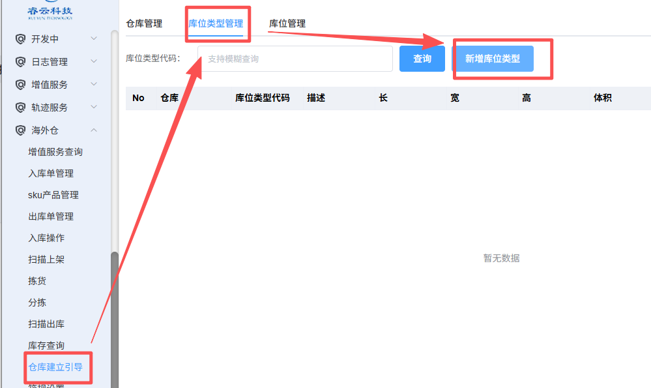The image size is (651, 388).
Task: Click the shield icon beside 开发中
Action: pos(20,39)
